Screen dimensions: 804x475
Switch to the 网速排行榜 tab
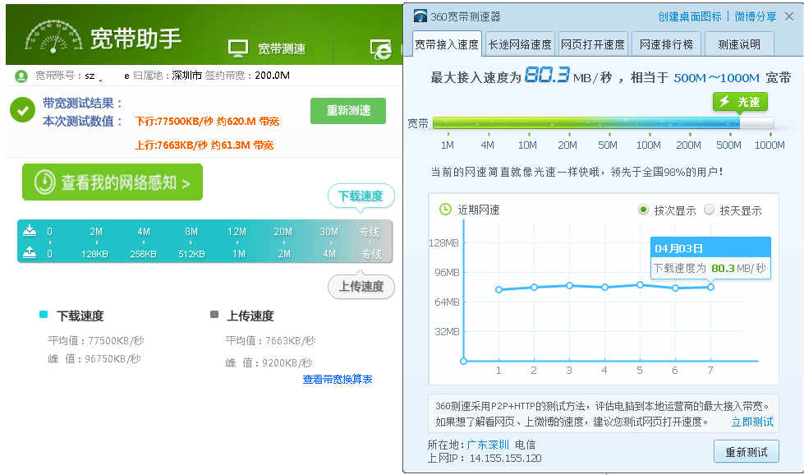coord(666,44)
